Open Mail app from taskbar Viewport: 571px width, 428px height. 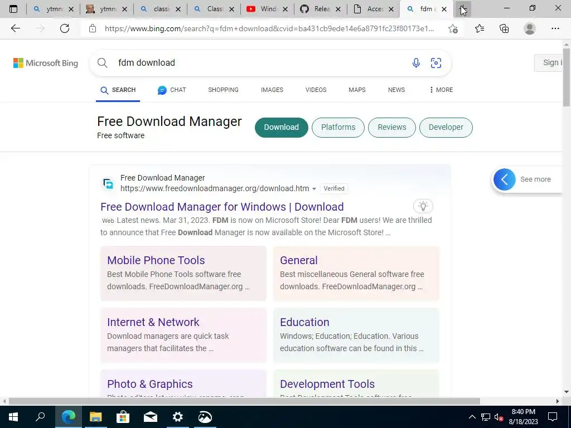pos(151,417)
